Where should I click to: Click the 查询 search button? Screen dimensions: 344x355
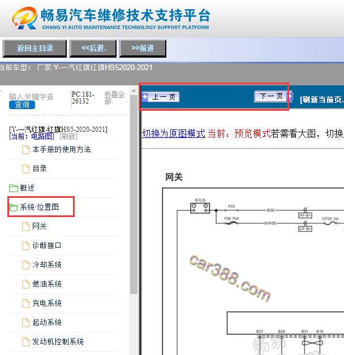tap(22, 105)
